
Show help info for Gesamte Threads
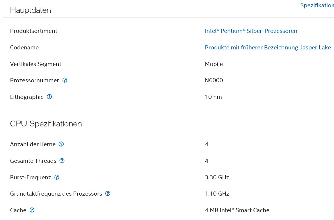click(62, 161)
